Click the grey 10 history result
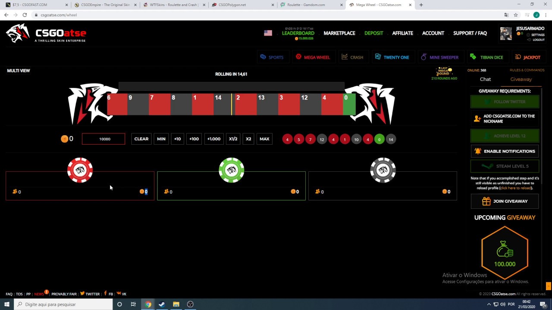The width and height of the screenshot is (552, 310). pyautogui.click(x=356, y=139)
